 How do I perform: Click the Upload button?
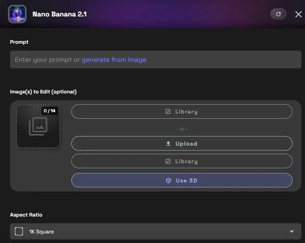coord(182,144)
